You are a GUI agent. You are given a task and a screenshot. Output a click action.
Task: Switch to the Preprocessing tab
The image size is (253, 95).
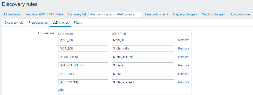38,22
